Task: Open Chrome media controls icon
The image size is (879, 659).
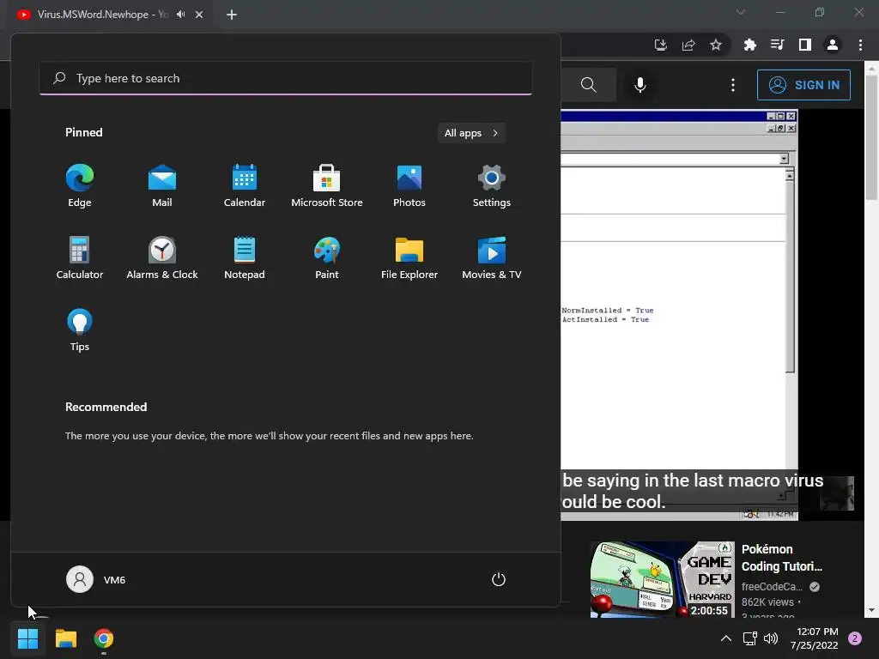Action: (x=777, y=45)
